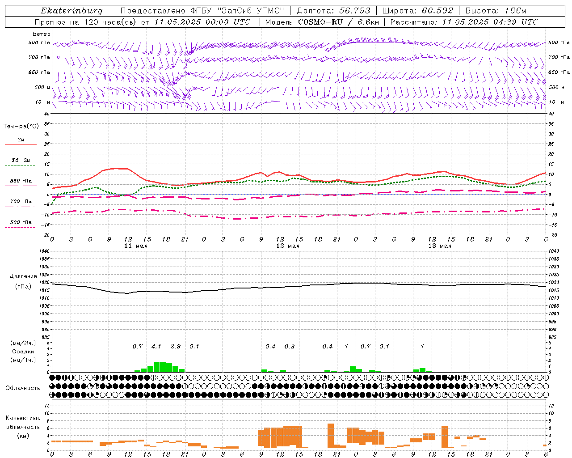572x458 pixels.
Task: Click the pink dashed sample under legend 500 гПа
Action: click(x=20, y=228)
